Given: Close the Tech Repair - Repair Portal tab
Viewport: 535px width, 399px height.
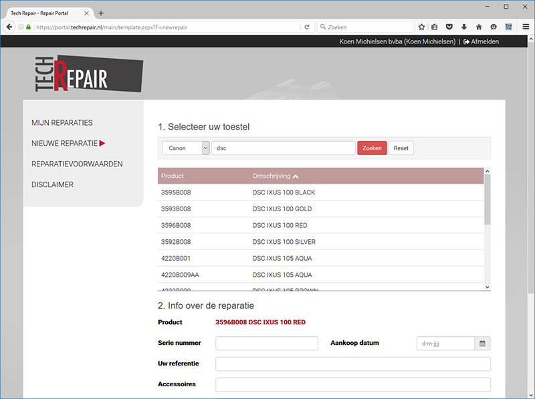Looking at the screenshot, I should [x=86, y=13].
